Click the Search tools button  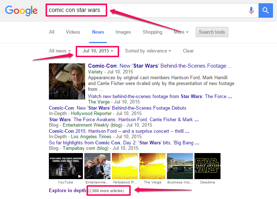coord(212,32)
